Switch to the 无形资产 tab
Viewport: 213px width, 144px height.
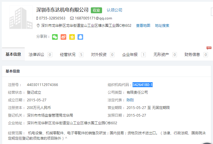161,54
